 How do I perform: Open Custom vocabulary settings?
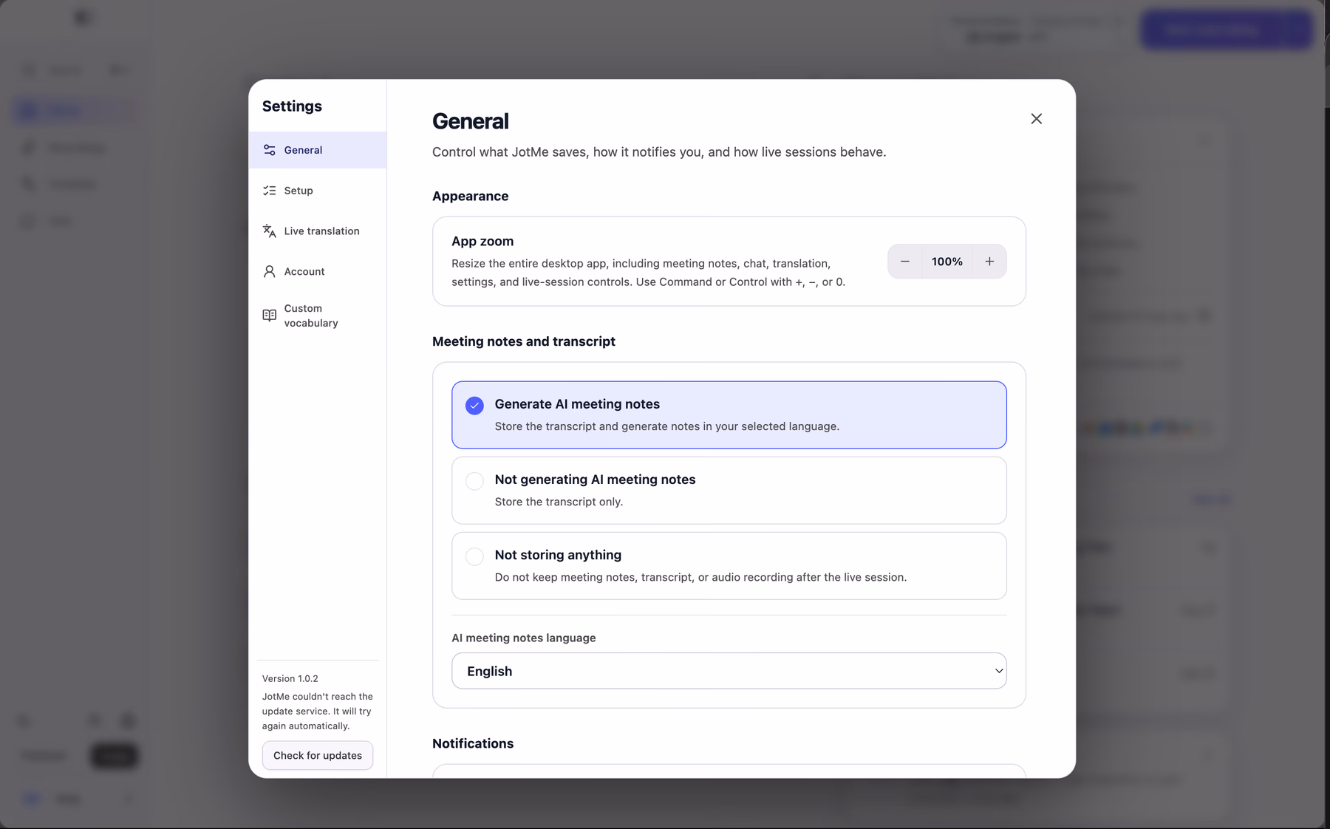(317, 315)
